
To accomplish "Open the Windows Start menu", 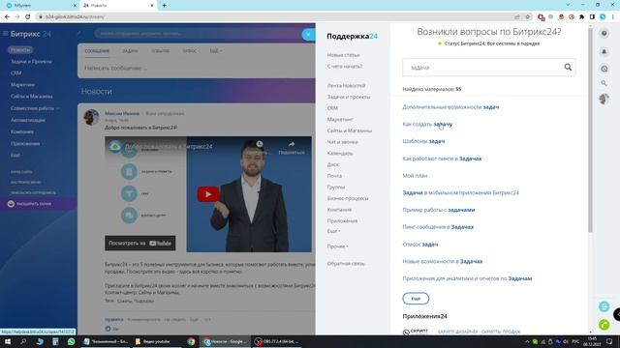I will pos(7,341).
